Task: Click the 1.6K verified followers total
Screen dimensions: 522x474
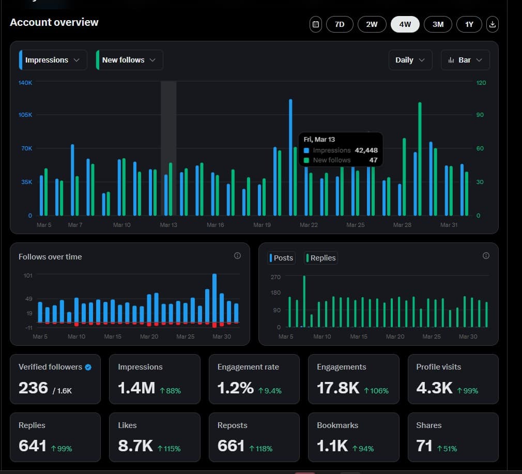Action: click(x=62, y=391)
